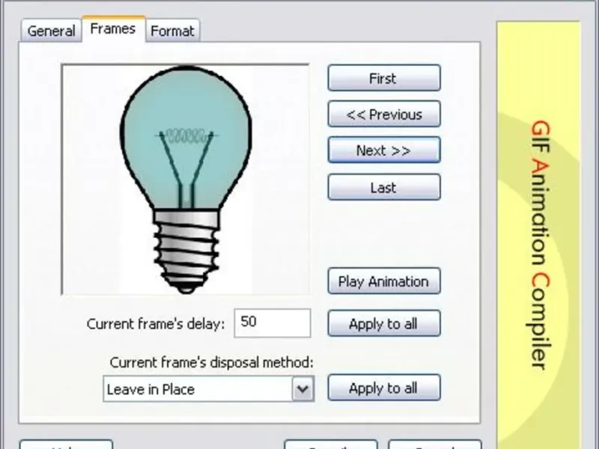Expand the disposal method dropdown arrow
Image resolution: width=599 pixels, height=449 pixels.
point(302,389)
